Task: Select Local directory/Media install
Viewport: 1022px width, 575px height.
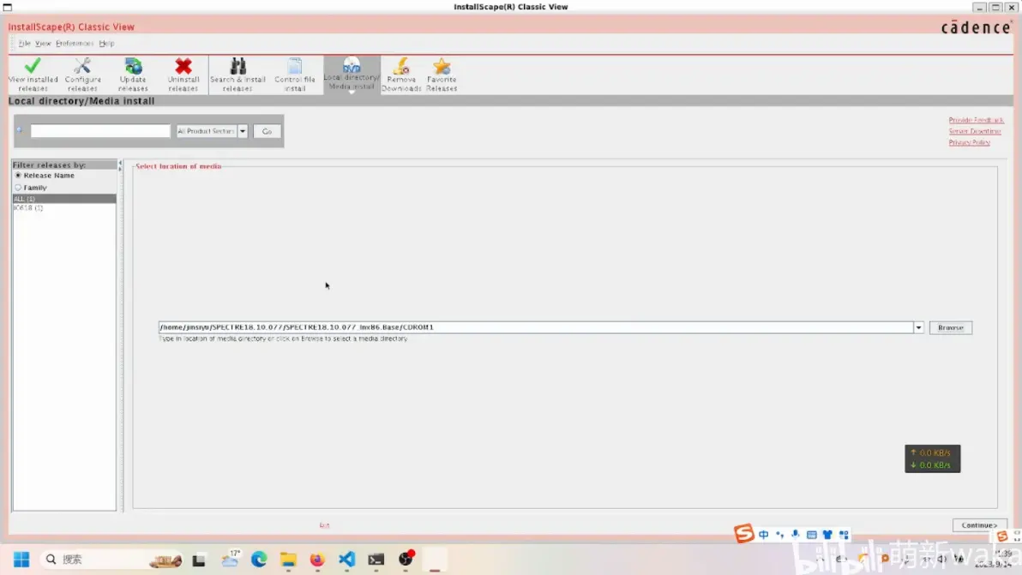Action: pos(352,75)
